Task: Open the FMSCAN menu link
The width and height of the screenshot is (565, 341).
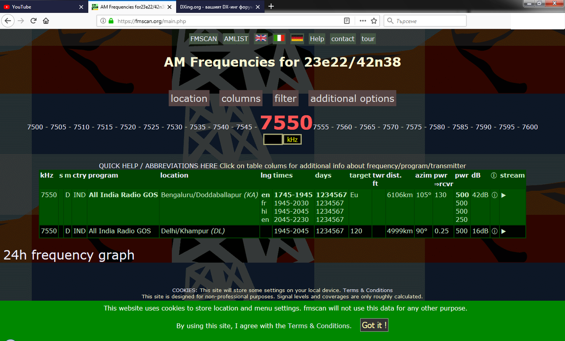Action: pos(204,39)
